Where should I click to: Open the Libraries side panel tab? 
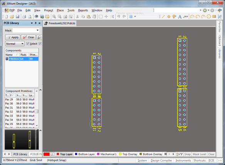tap(220, 54)
